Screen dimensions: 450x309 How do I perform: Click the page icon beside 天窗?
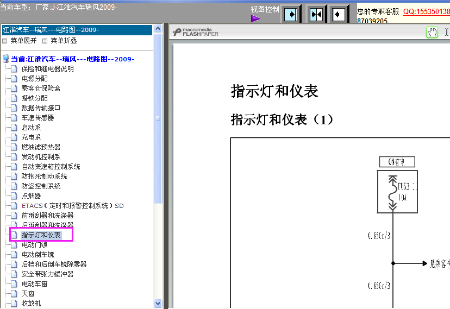point(14,293)
